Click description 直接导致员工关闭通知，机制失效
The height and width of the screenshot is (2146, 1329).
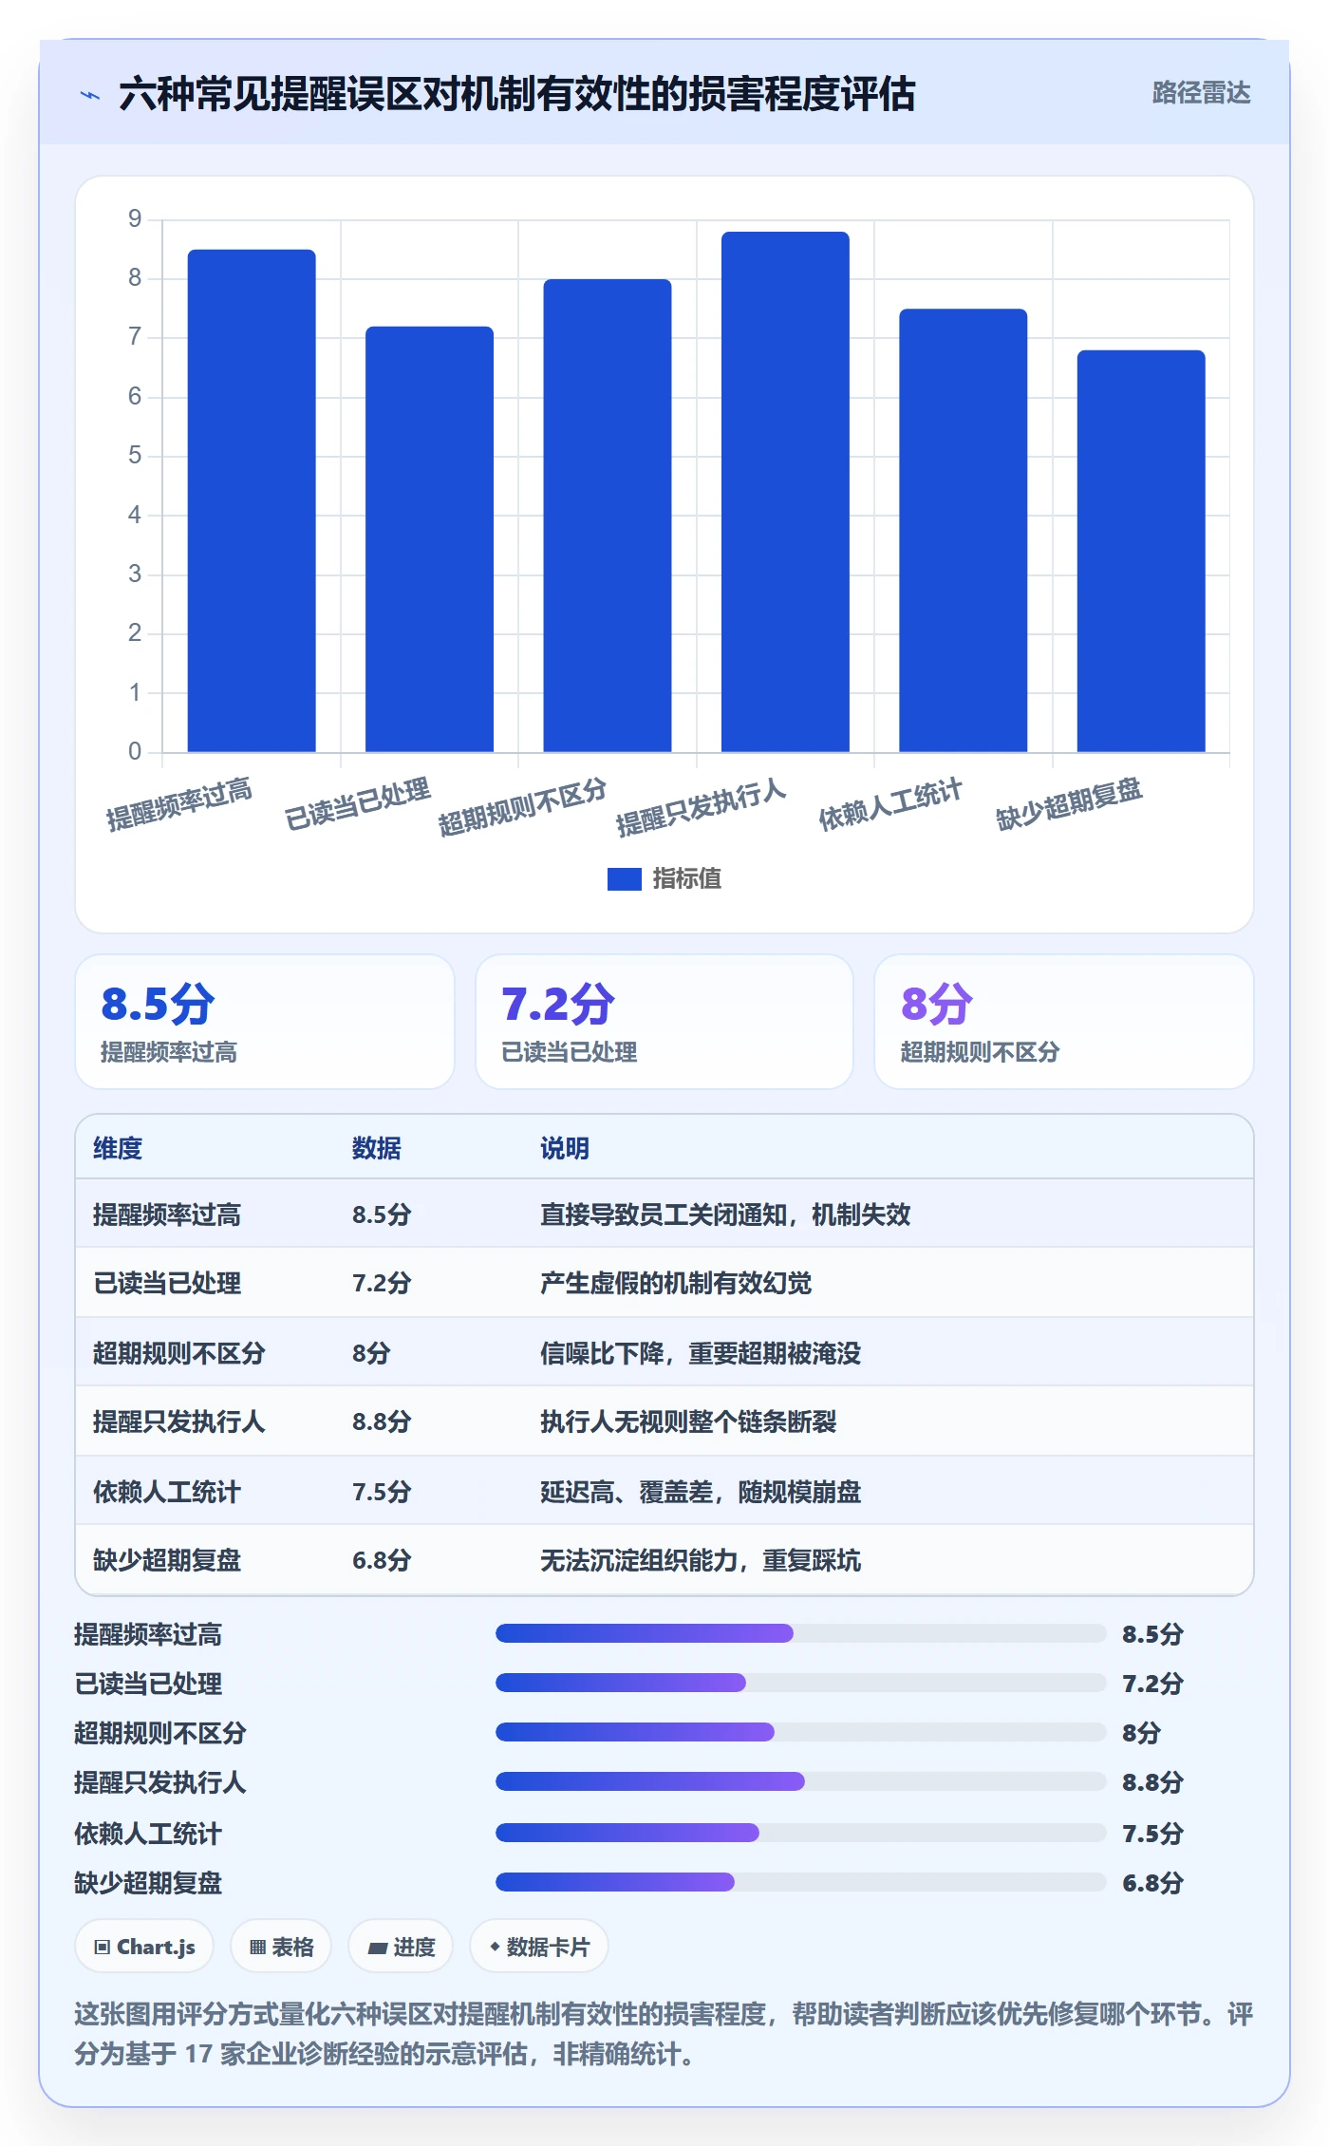725,1214
